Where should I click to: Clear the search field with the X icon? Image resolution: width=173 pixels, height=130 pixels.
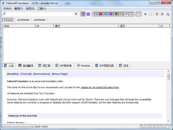pos(76,14)
